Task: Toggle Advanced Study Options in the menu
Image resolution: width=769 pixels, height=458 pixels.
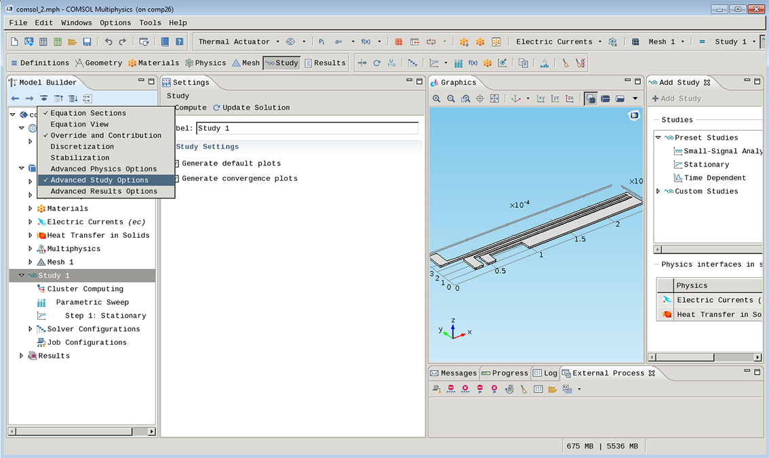Action: click(99, 180)
